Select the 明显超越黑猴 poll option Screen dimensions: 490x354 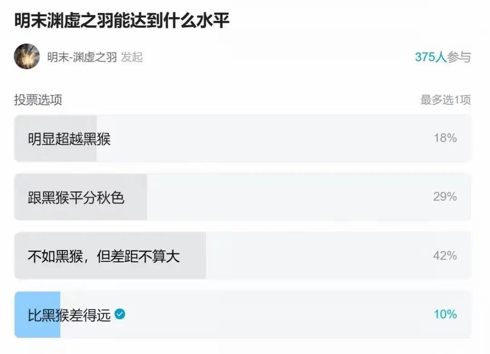(x=69, y=138)
